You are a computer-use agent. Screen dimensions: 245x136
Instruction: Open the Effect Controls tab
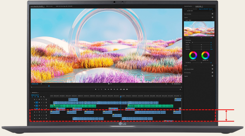(x=49, y=6)
